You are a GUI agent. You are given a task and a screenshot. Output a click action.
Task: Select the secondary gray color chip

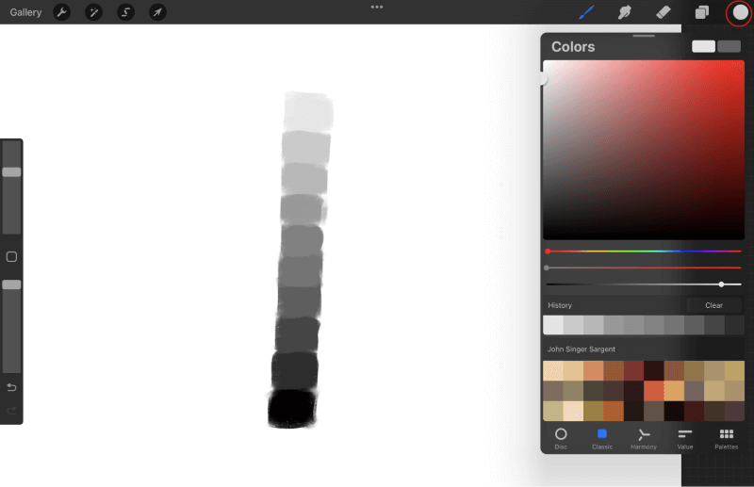coord(729,46)
